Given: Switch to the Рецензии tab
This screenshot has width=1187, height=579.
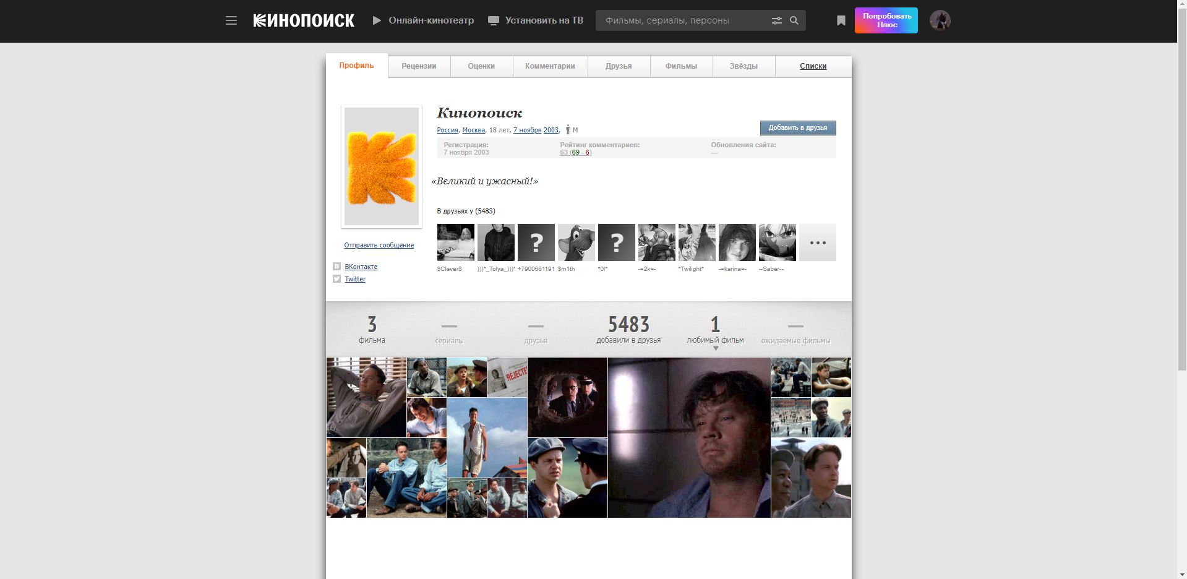Looking at the screenshot, I should click(419, 66).
